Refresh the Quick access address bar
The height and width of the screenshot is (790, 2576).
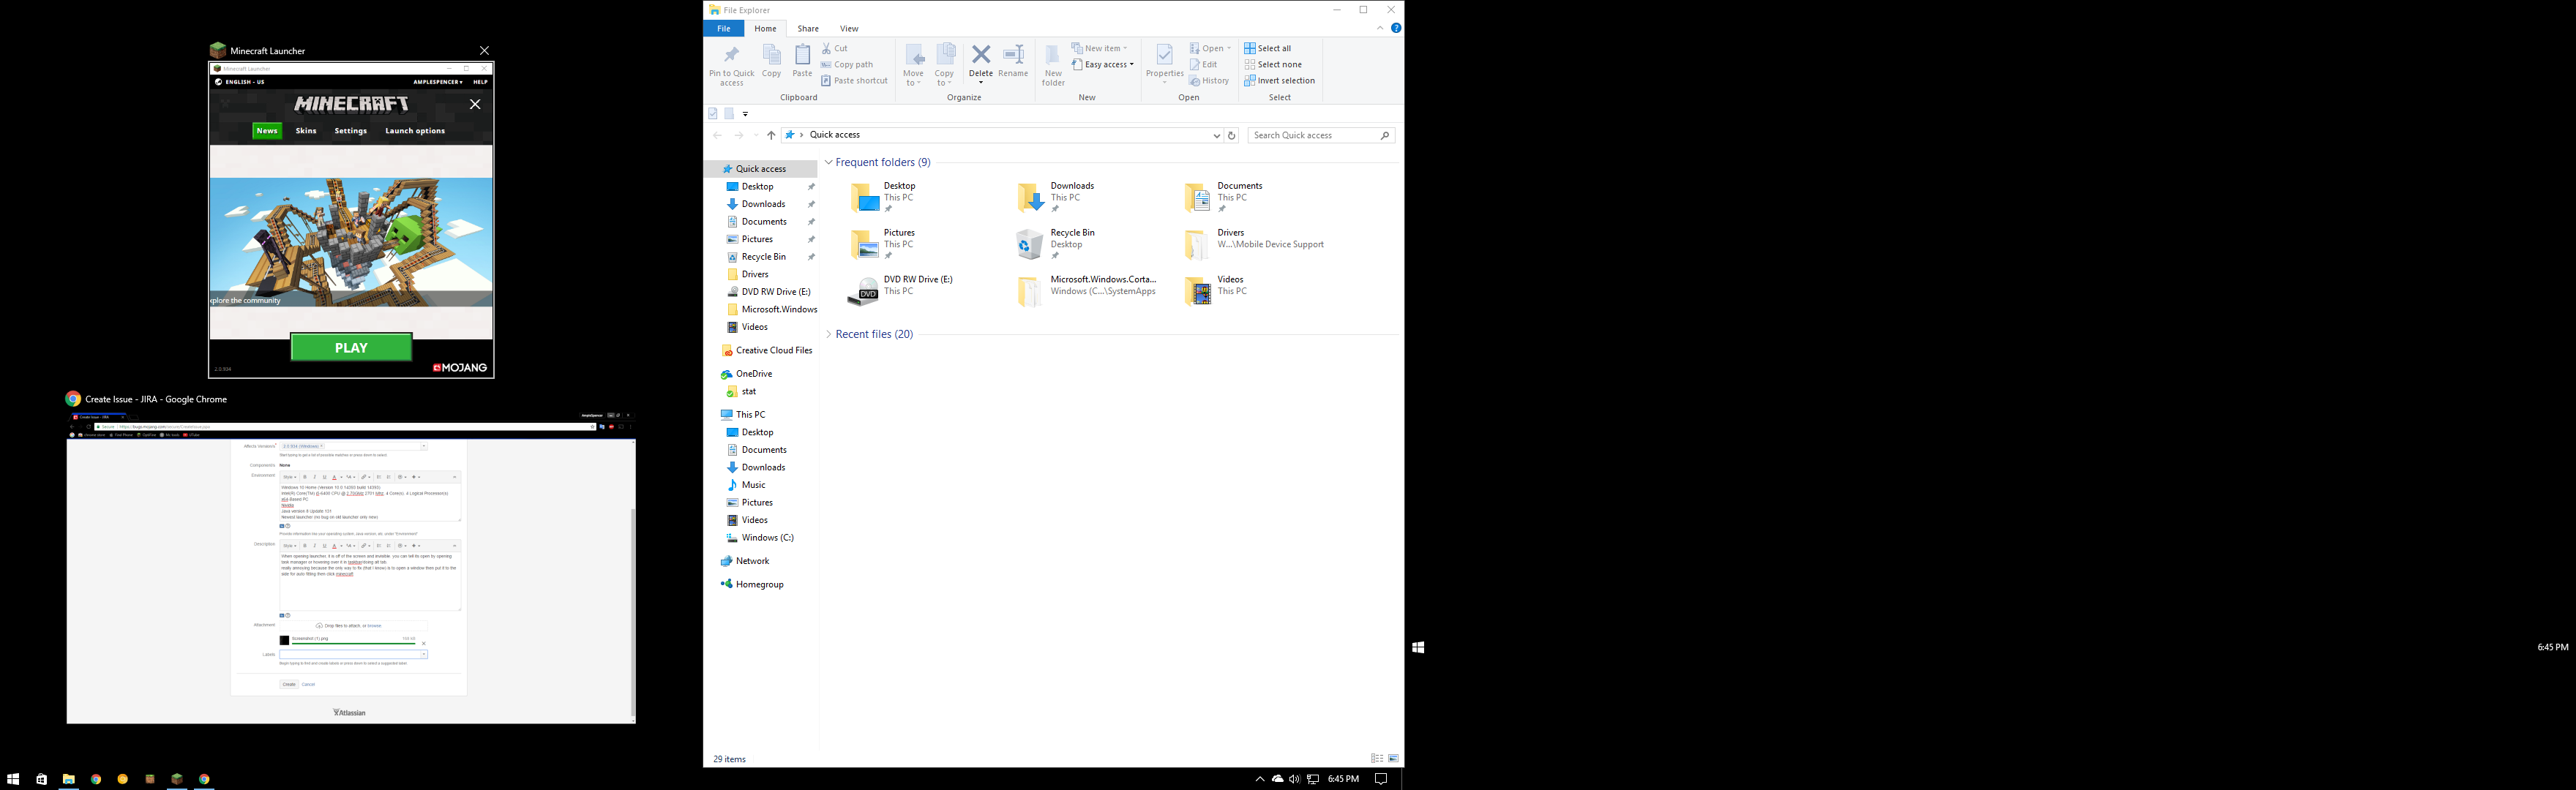(x=1231, y=135)
